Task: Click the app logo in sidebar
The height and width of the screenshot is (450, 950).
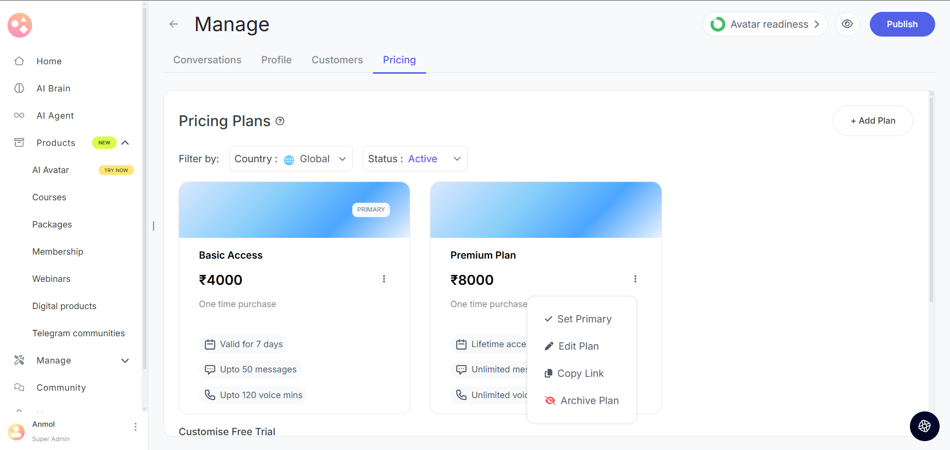Action: click(20, 25)
